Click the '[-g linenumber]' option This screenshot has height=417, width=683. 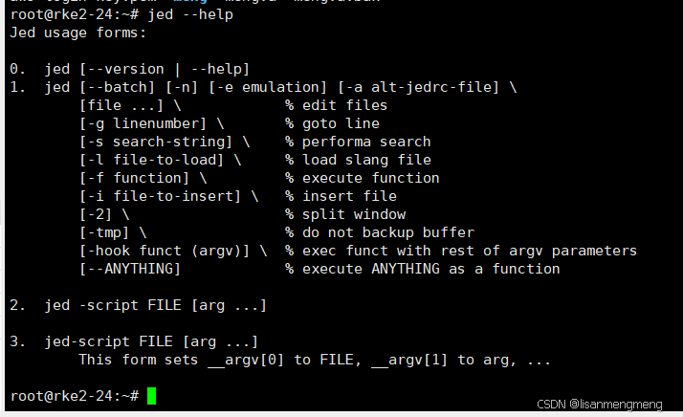pyautogui.click(x=143, y=123)
